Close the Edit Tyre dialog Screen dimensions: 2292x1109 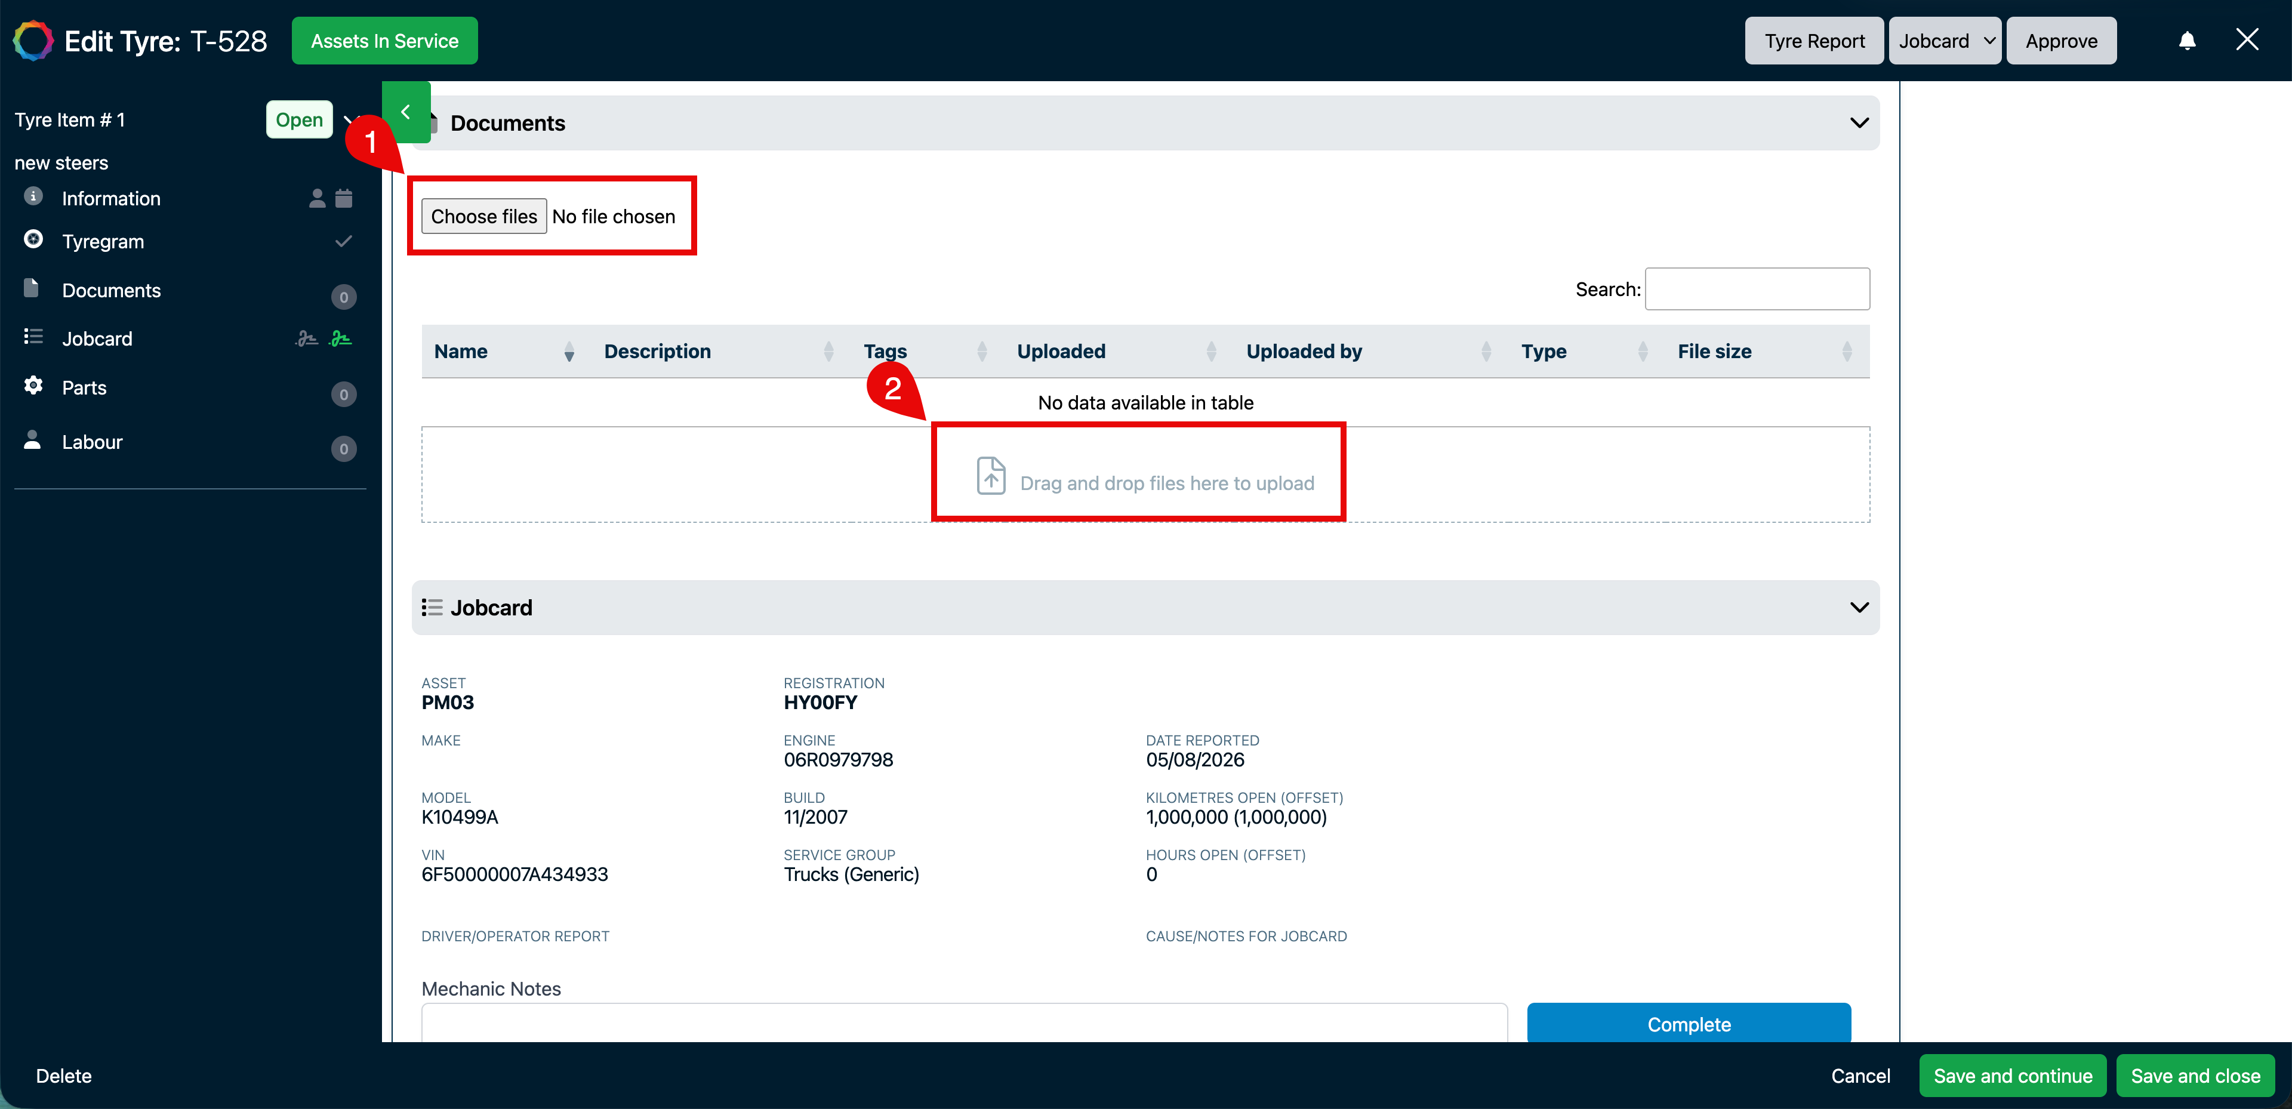(x=2247, y=40)
